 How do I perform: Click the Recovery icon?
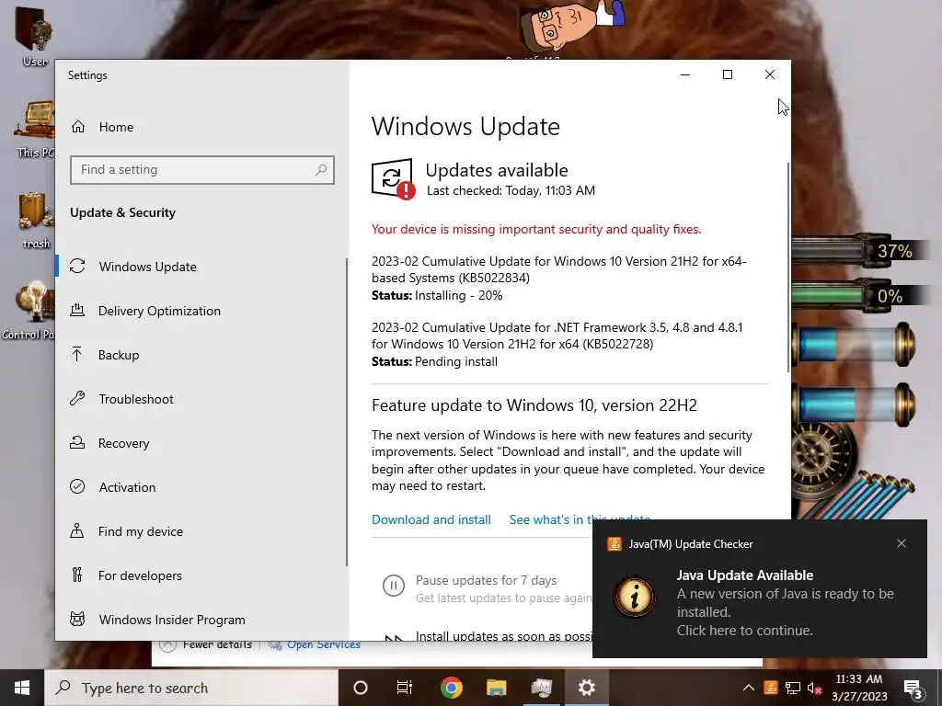(x=77, y=442)
